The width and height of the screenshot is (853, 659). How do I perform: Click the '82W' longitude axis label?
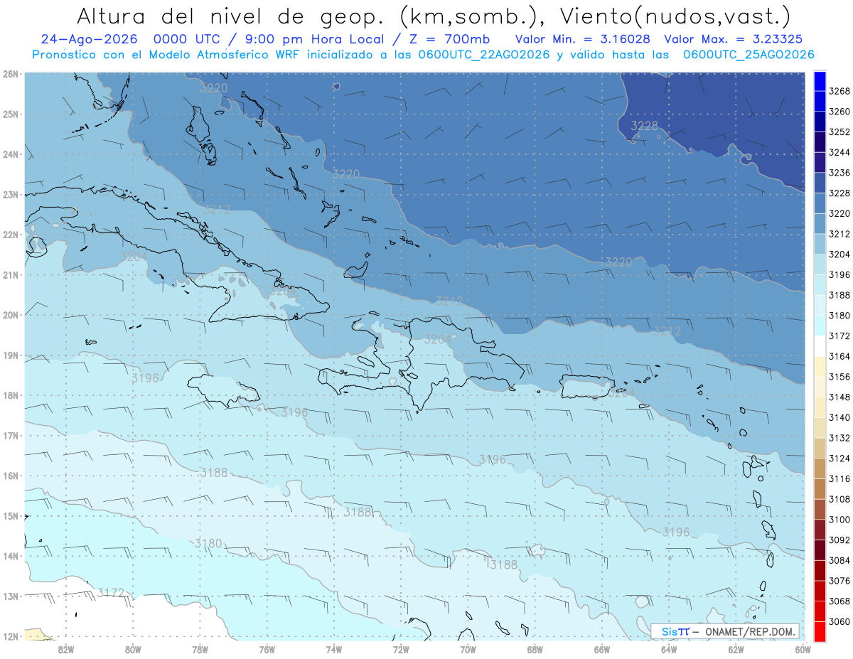[65, 648]
